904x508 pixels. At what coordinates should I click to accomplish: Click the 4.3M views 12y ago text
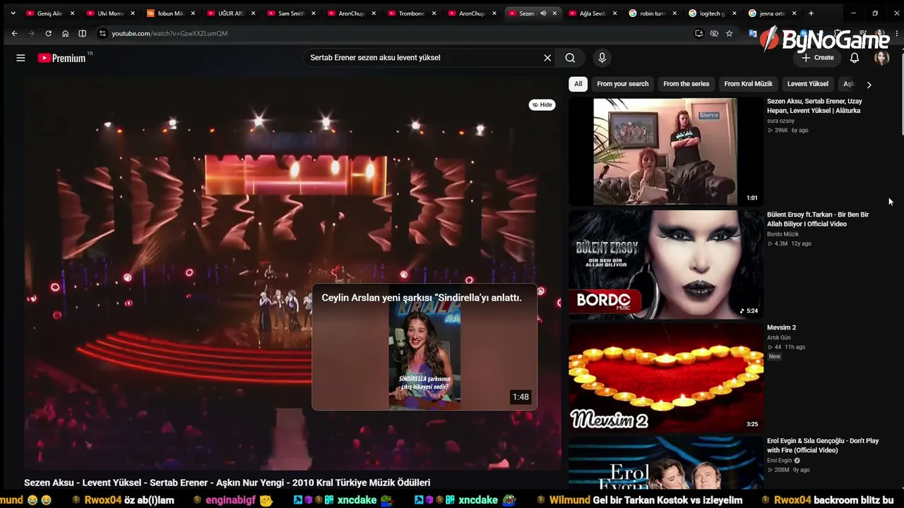(x=789, y=243)
